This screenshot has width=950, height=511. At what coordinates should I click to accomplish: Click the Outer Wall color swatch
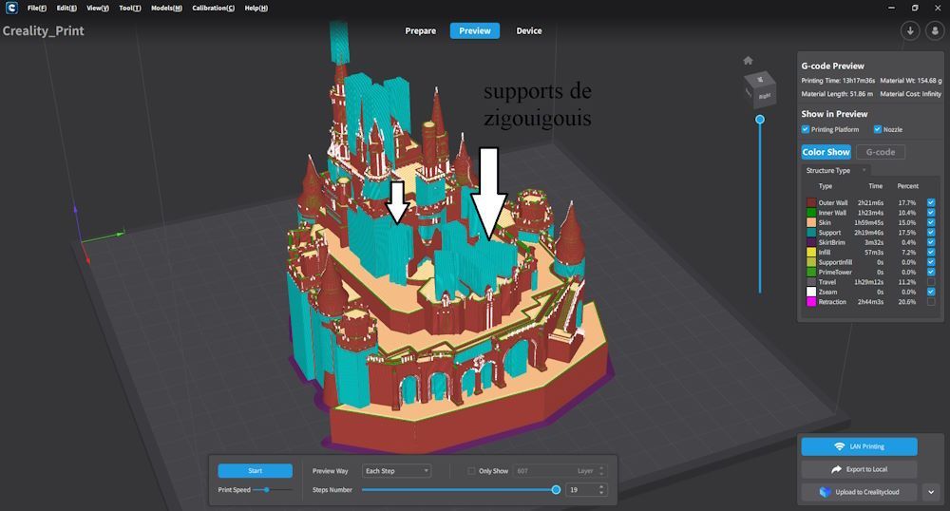point(811,203)
